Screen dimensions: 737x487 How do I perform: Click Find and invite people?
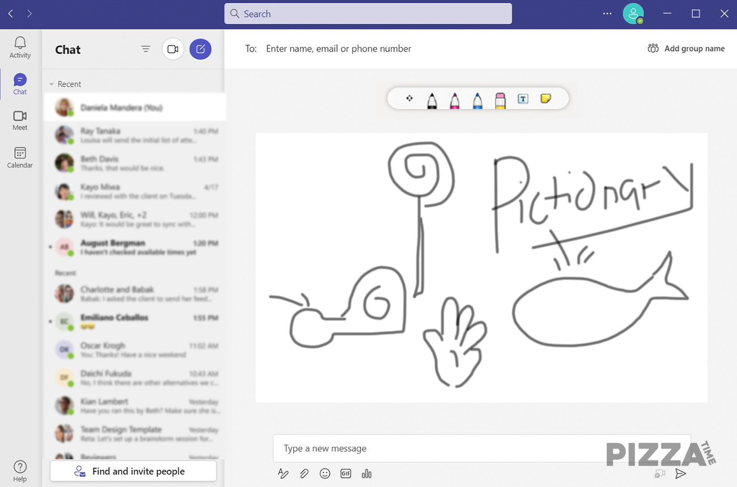click(x=133, y=471)
